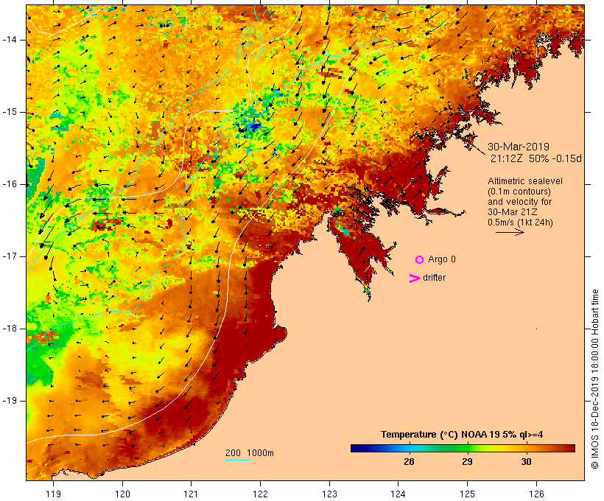The height and width of the screenshot is (501, 604).
Task: Click the longitude label 122
Action: click(x=261, y=494)
